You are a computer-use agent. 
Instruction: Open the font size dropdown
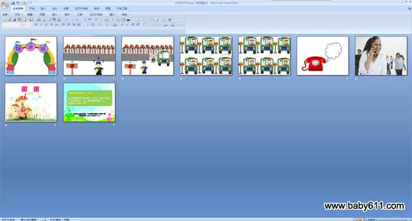tap(26, 25)
